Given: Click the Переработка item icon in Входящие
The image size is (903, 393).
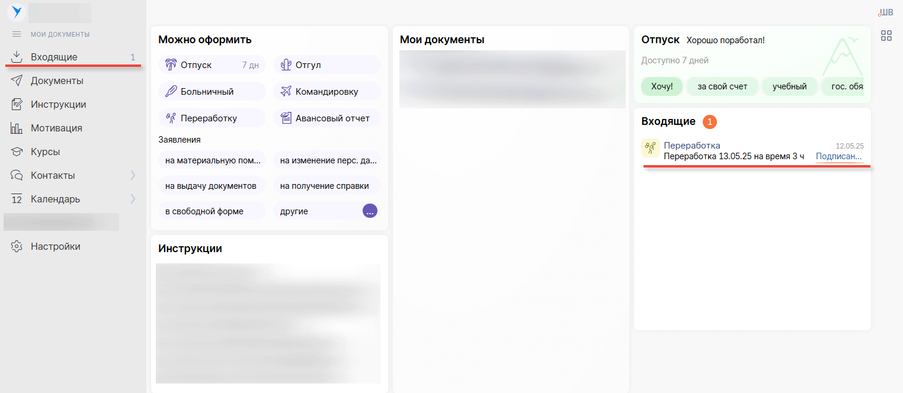Looking at the screenshot, I should coord(650,148).
